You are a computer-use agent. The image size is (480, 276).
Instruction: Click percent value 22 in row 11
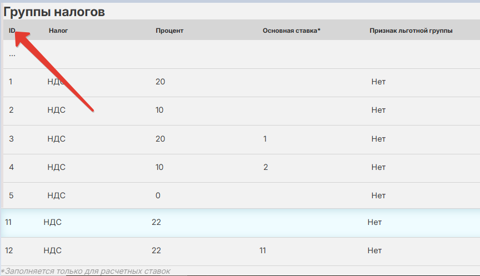(x=156, y=223)
